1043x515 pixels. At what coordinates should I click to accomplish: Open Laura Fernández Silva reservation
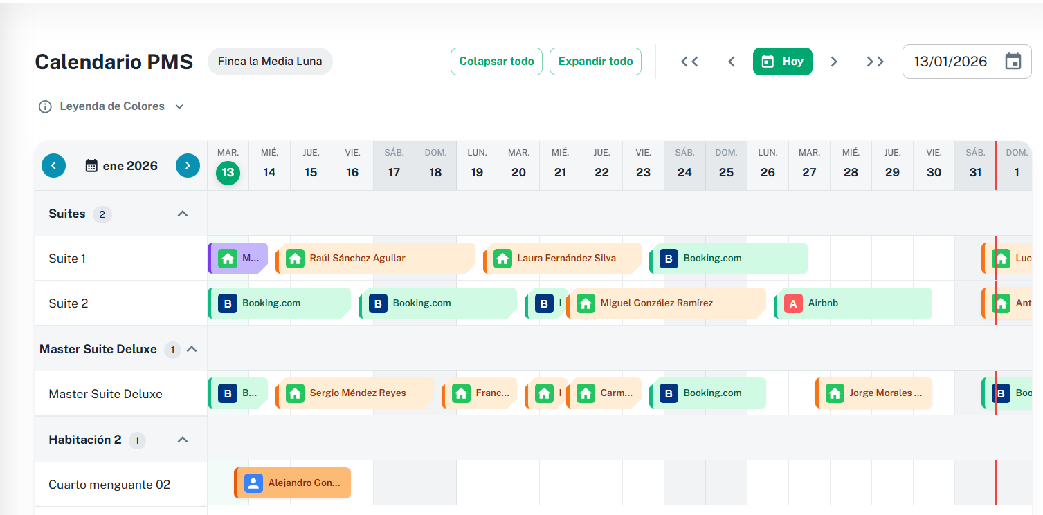(x=565, y=259)
